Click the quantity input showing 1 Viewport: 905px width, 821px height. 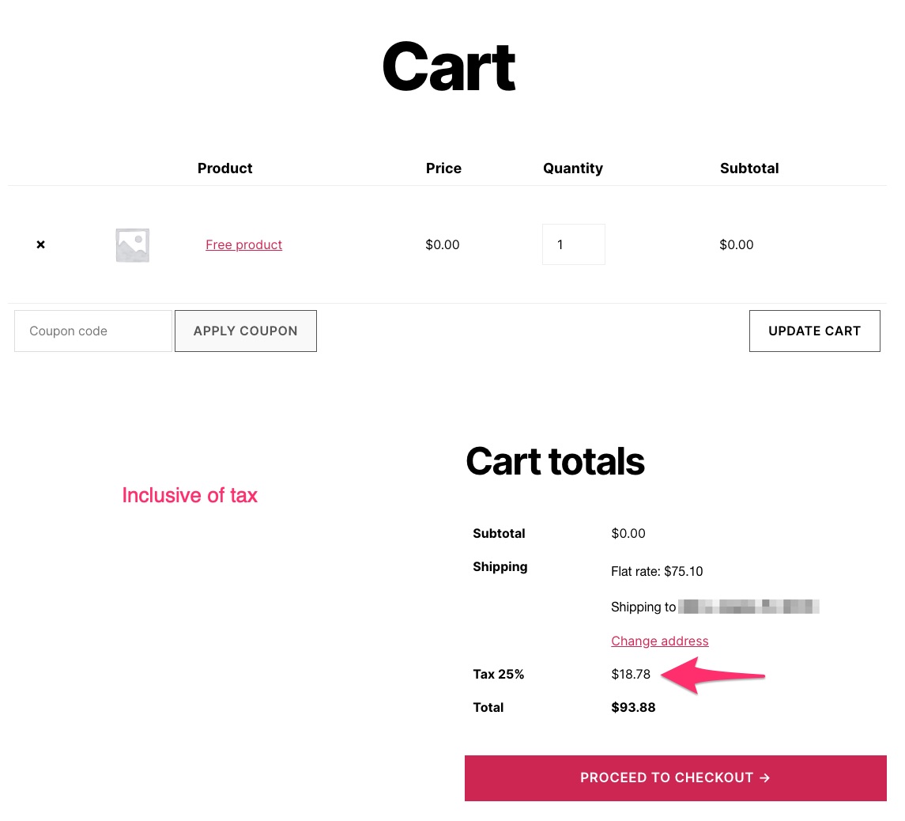573,244
